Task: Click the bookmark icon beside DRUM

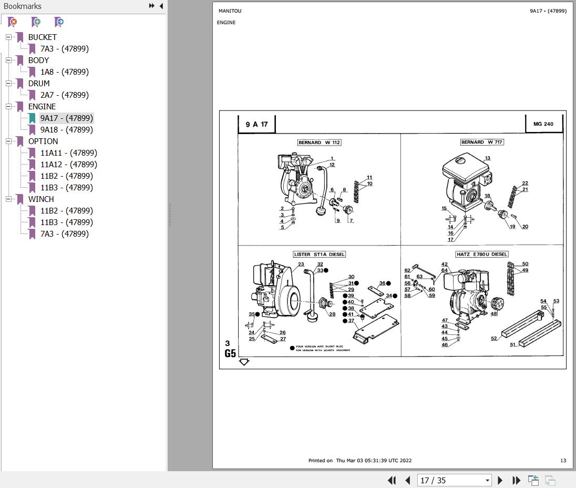Action: pyautogui.click(x=20, y=84)
